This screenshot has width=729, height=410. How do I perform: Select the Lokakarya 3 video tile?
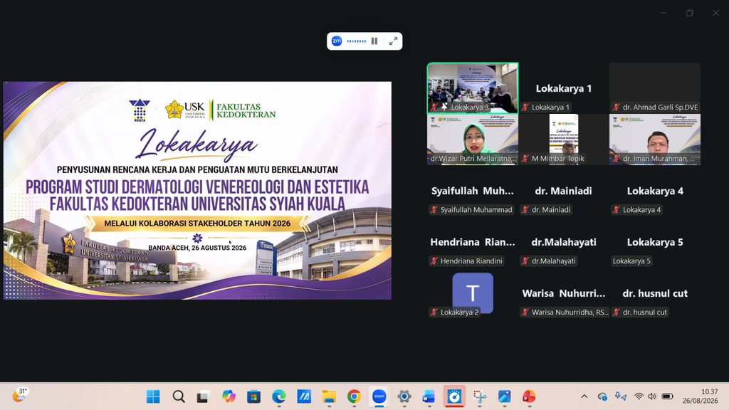[473, 88]
